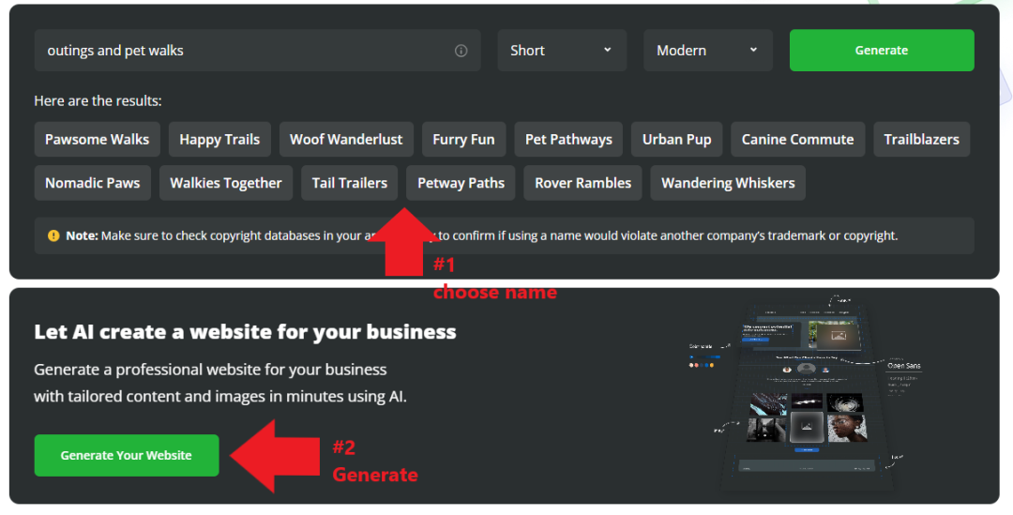Select the Pet Pathways name
Screen dimensions: 1013x515
568,139
